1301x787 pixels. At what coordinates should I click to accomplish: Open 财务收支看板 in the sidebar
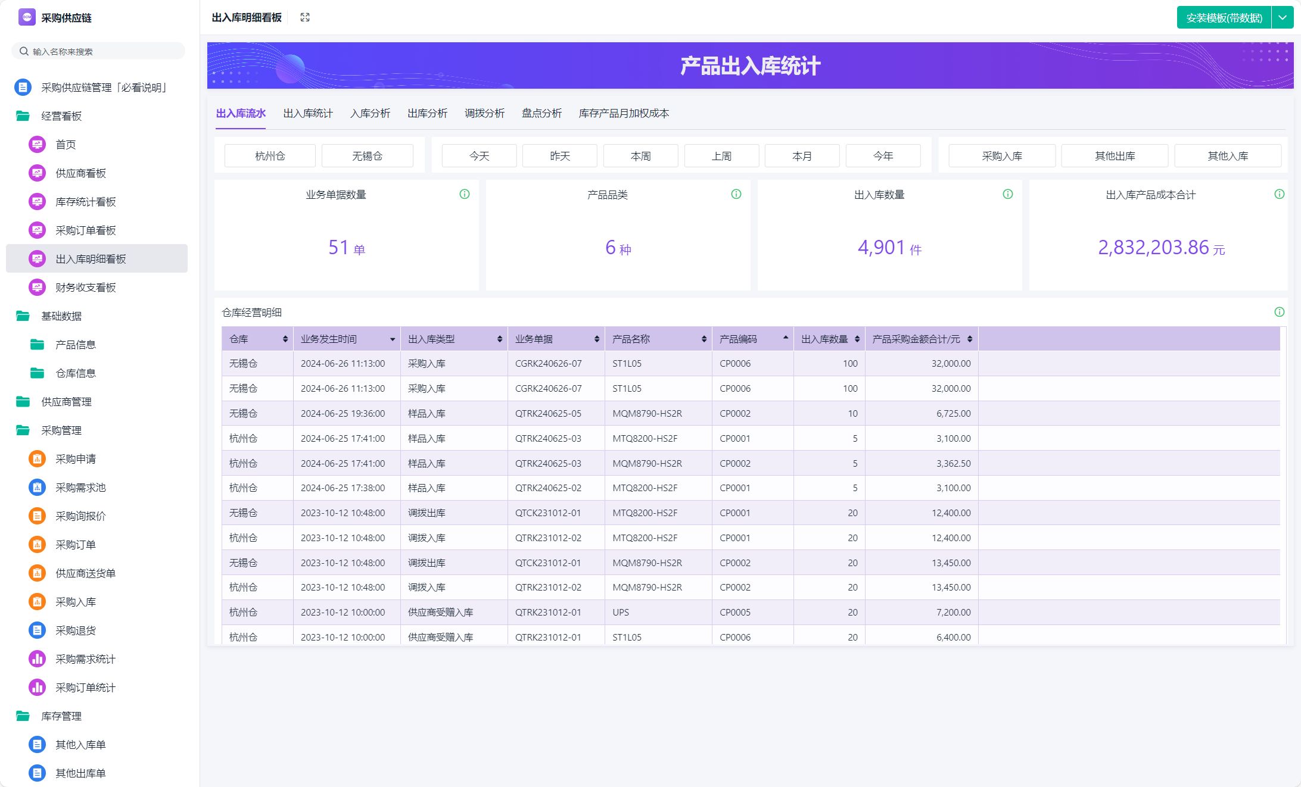point(86,288)
